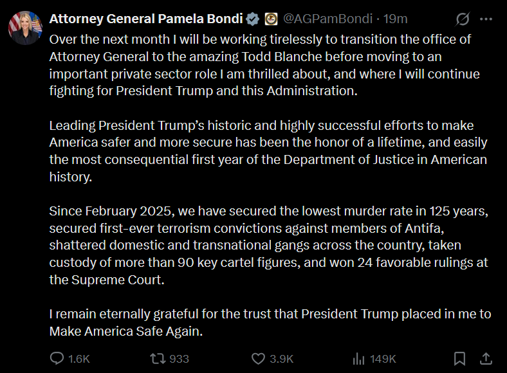Open the view analytics bar chart icon
507x373 pixels.
pyautogui.click(x=359, y=358)
